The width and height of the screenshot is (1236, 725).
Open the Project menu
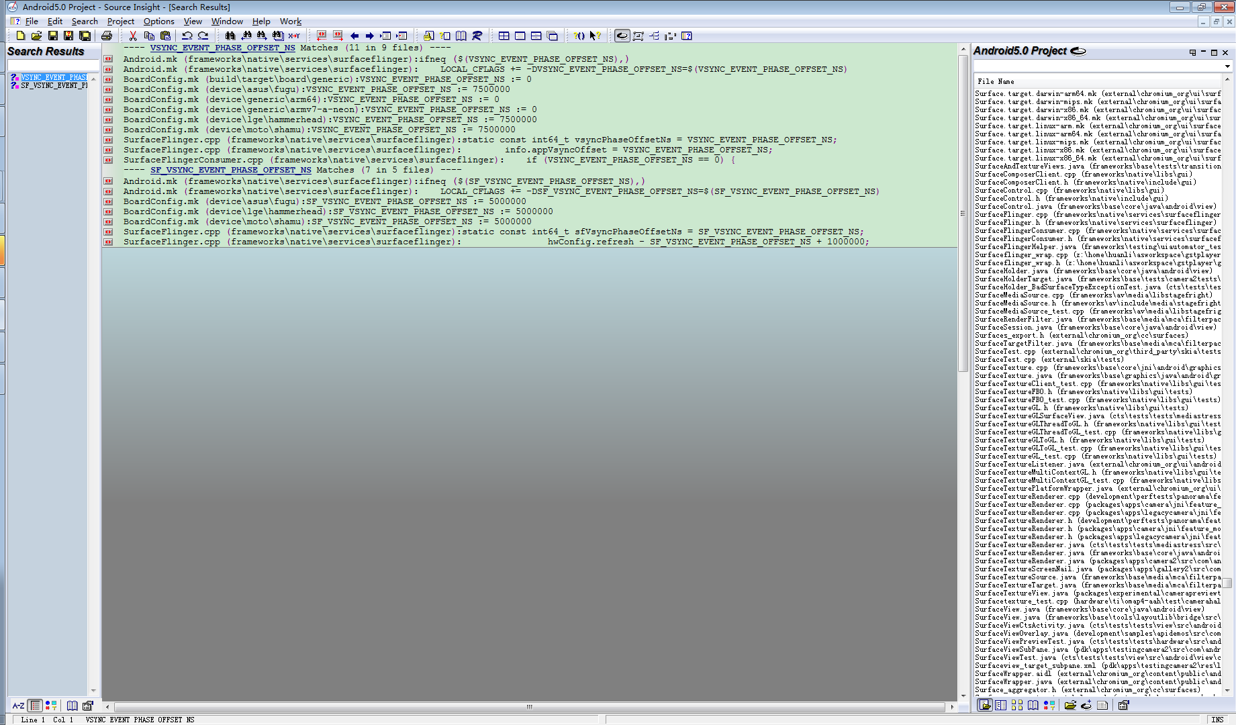click(x=120, y=21)
